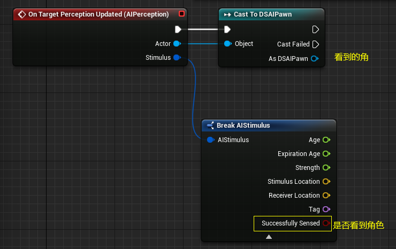Select the Cast To DSAIPawn node title
The width and height of the screenshot is (396, 249).
(x=263, y=14)
